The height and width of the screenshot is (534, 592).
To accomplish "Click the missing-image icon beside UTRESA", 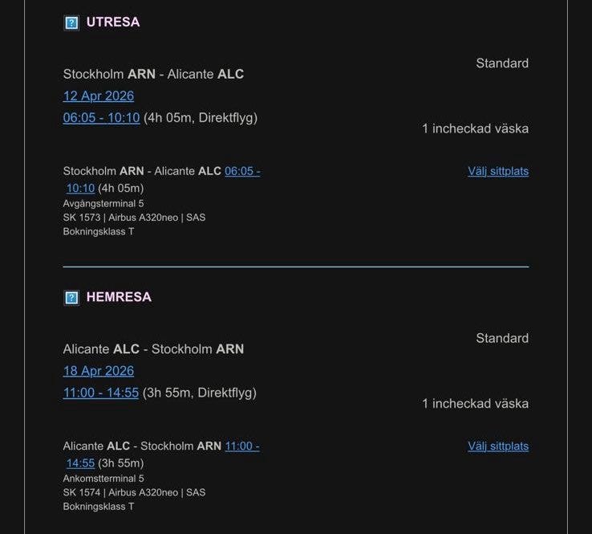I will click(71, 22).
